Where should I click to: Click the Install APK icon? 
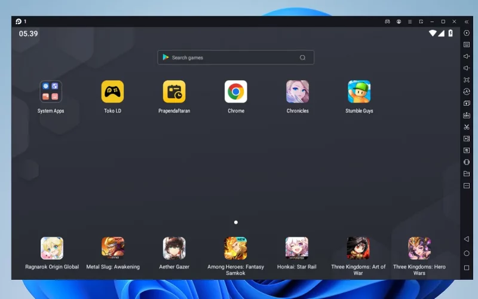467,115
